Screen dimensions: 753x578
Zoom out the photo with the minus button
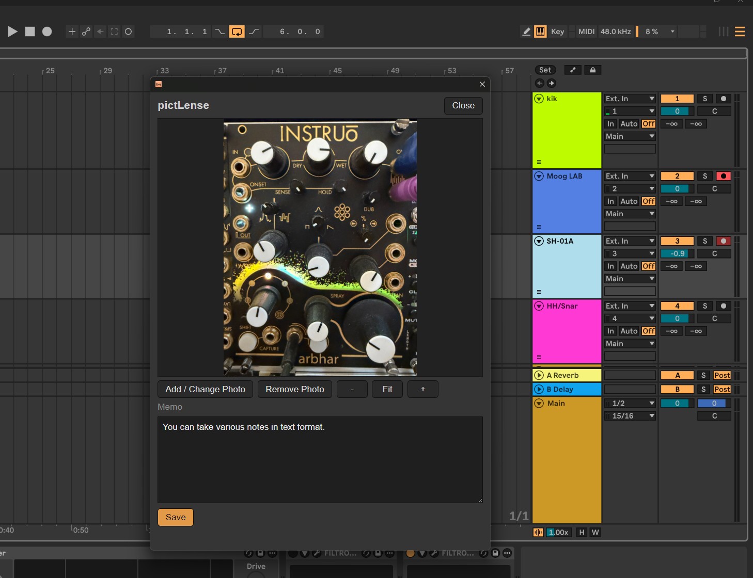tap(352, 389)
